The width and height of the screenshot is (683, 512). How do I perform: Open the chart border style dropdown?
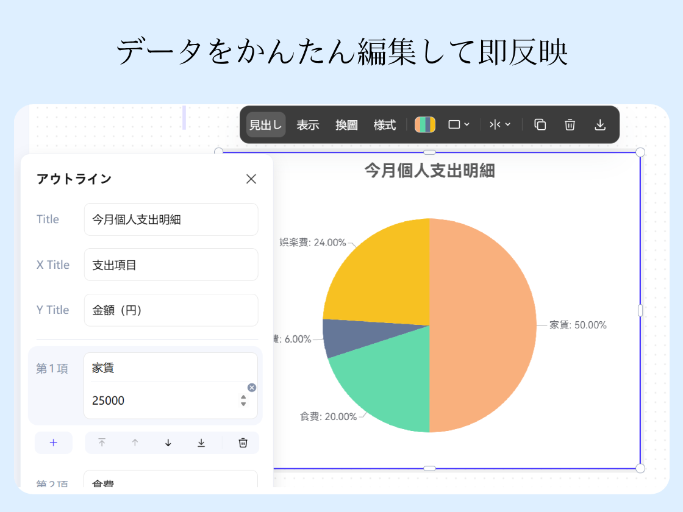[x=459, y=124]
